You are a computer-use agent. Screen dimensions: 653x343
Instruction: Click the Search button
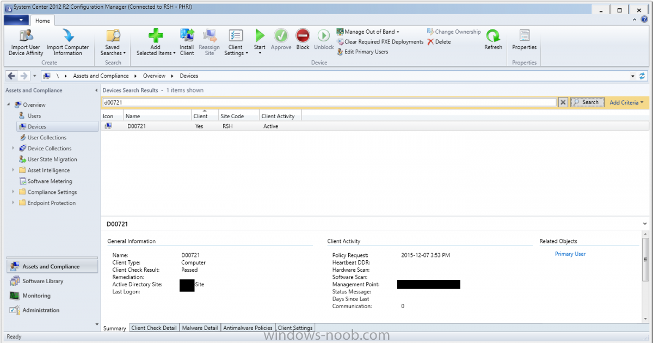pos(588,102)
